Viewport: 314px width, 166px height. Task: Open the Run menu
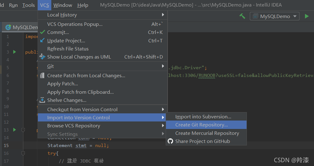pos(13,5)
